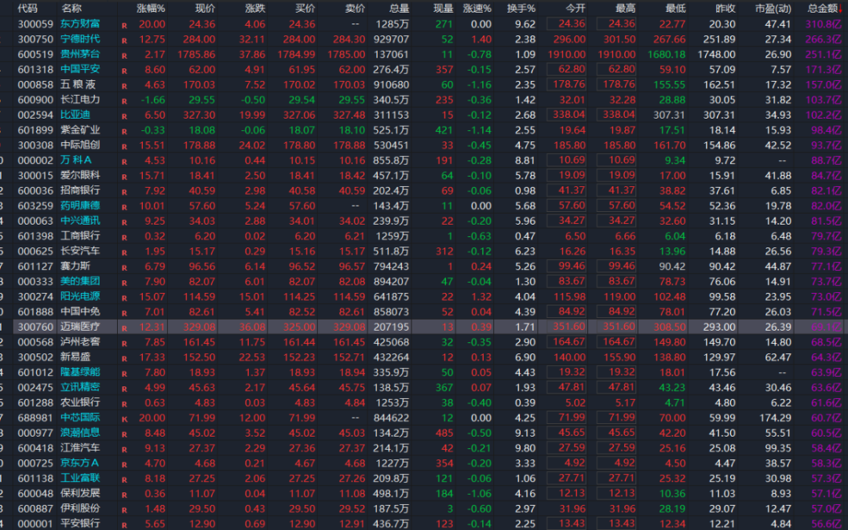
Task: Select stock code 300308
Action: pos(35,145)
